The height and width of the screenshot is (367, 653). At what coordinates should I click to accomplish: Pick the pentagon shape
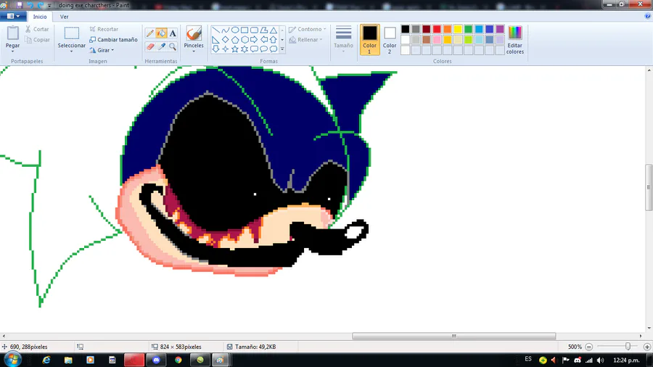[235, 40]
